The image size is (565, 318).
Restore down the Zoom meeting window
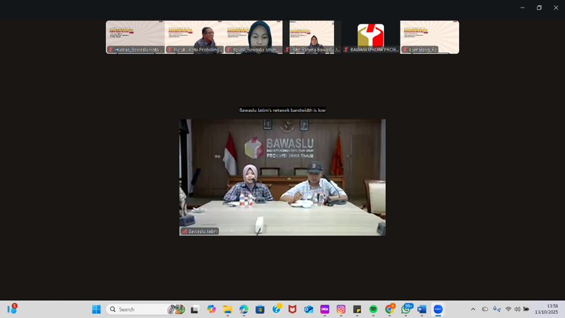(x=539, y=8)
